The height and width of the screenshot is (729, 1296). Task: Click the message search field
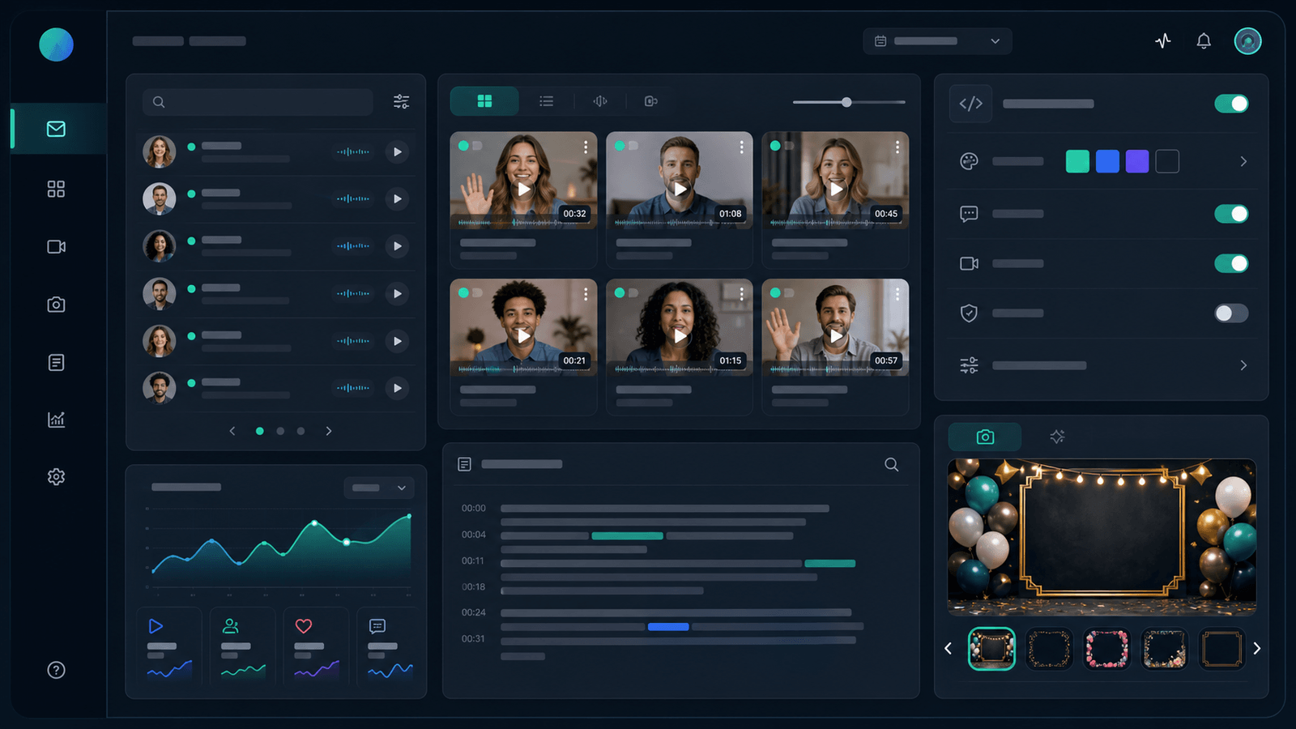[x=258, y=102]
